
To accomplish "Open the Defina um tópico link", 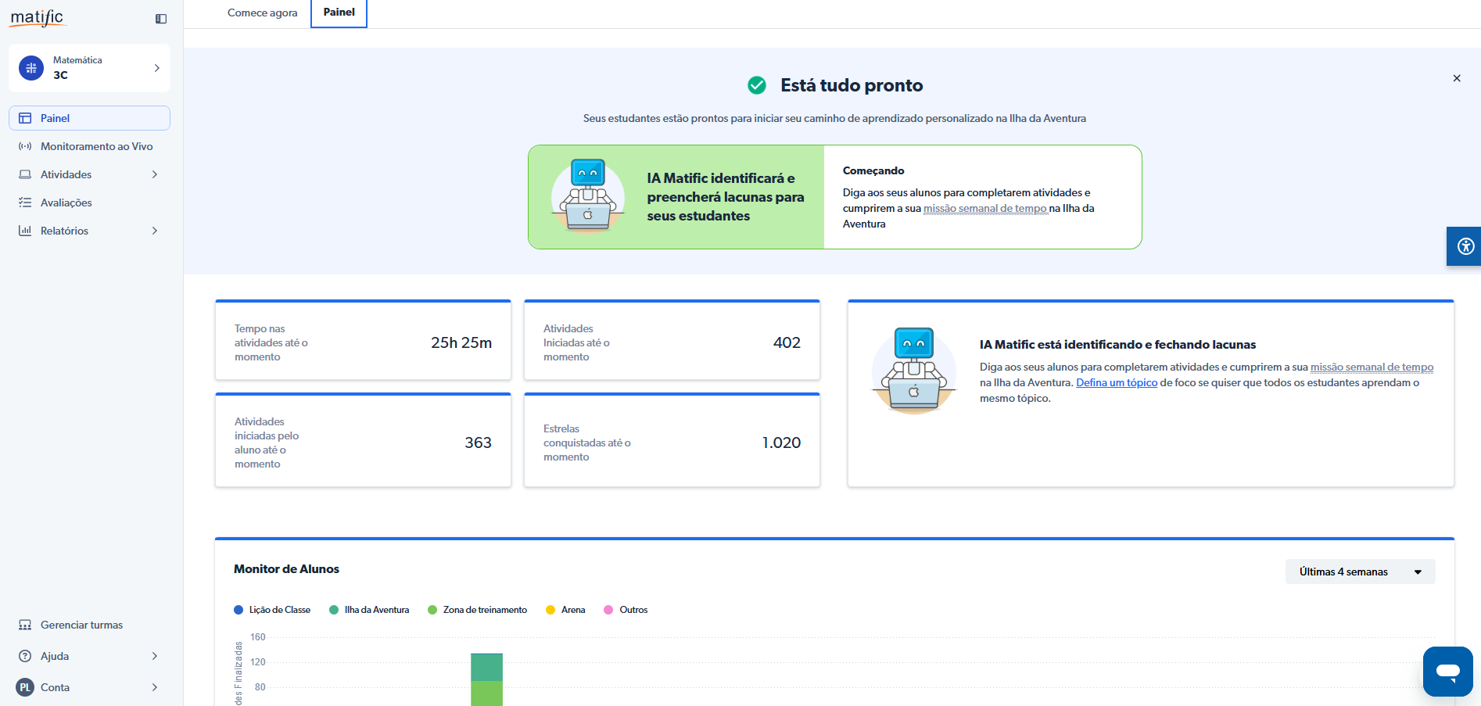I will [x=1116, y=382].
